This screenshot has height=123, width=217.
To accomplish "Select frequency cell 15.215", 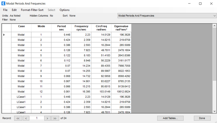I will (x=81, y=86).
